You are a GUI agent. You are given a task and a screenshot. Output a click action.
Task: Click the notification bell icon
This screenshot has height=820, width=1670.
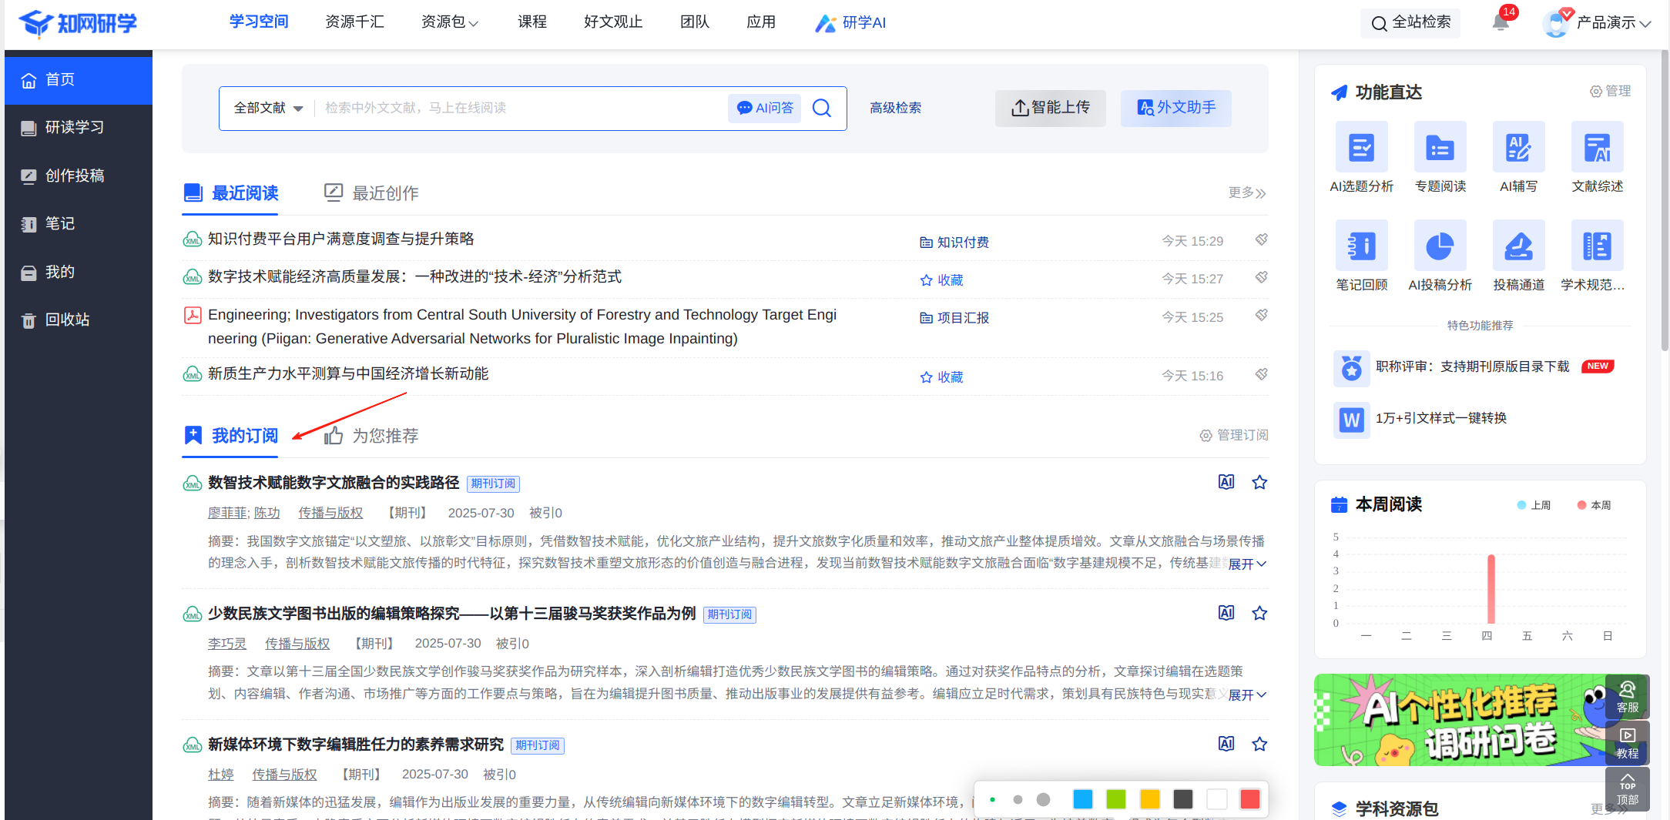pyautogui.click(x=1500, y=22)
